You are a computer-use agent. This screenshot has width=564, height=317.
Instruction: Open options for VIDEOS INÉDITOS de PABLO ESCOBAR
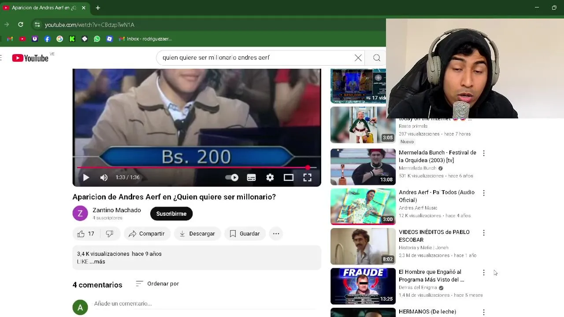[x=484, y=232]
